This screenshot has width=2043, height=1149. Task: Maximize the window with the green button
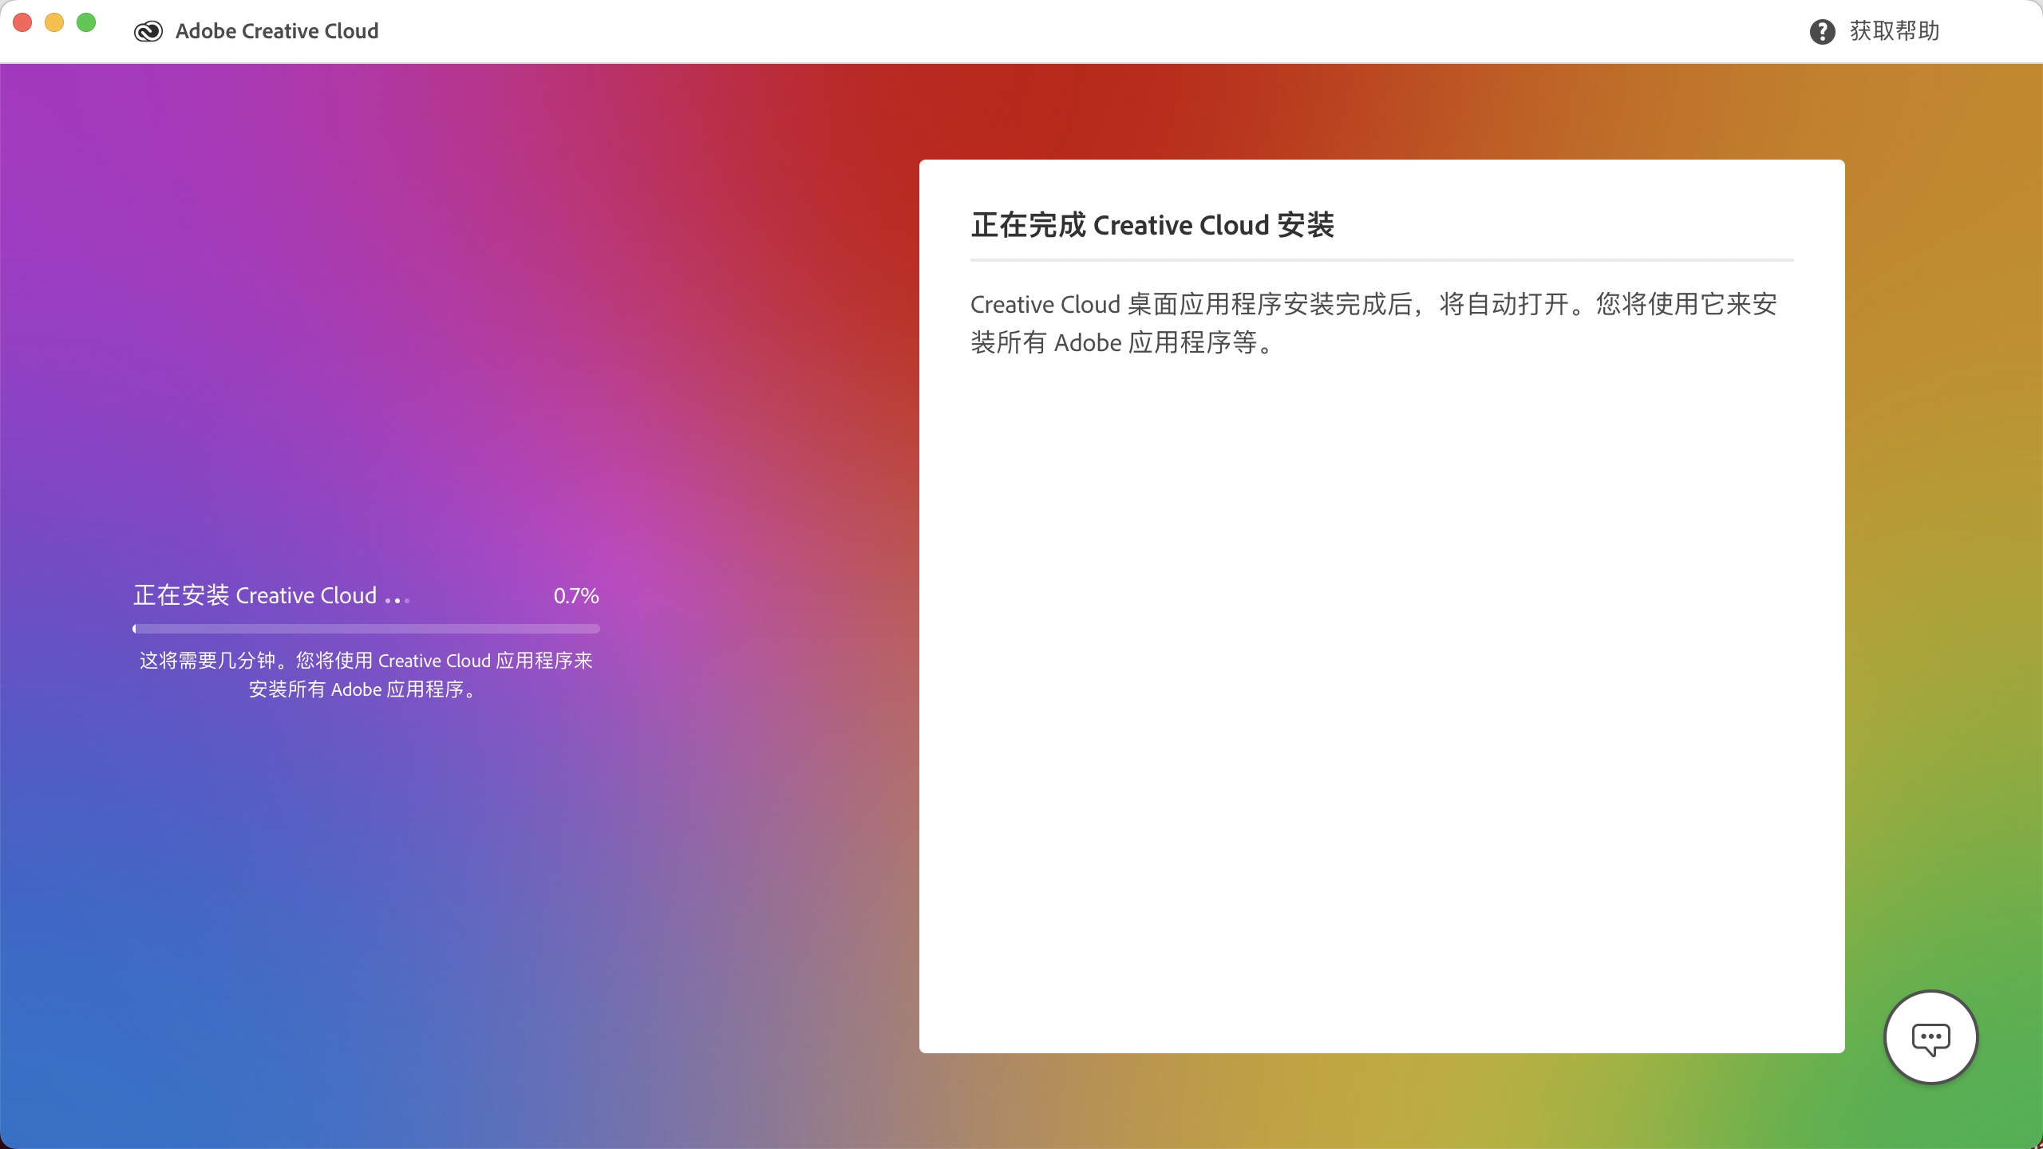(x=86, y=22)
